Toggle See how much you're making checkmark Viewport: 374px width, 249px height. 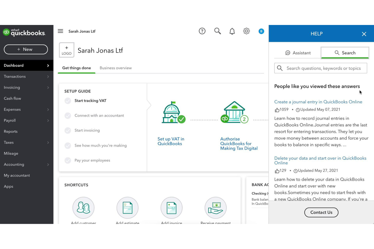click(68, 146)
